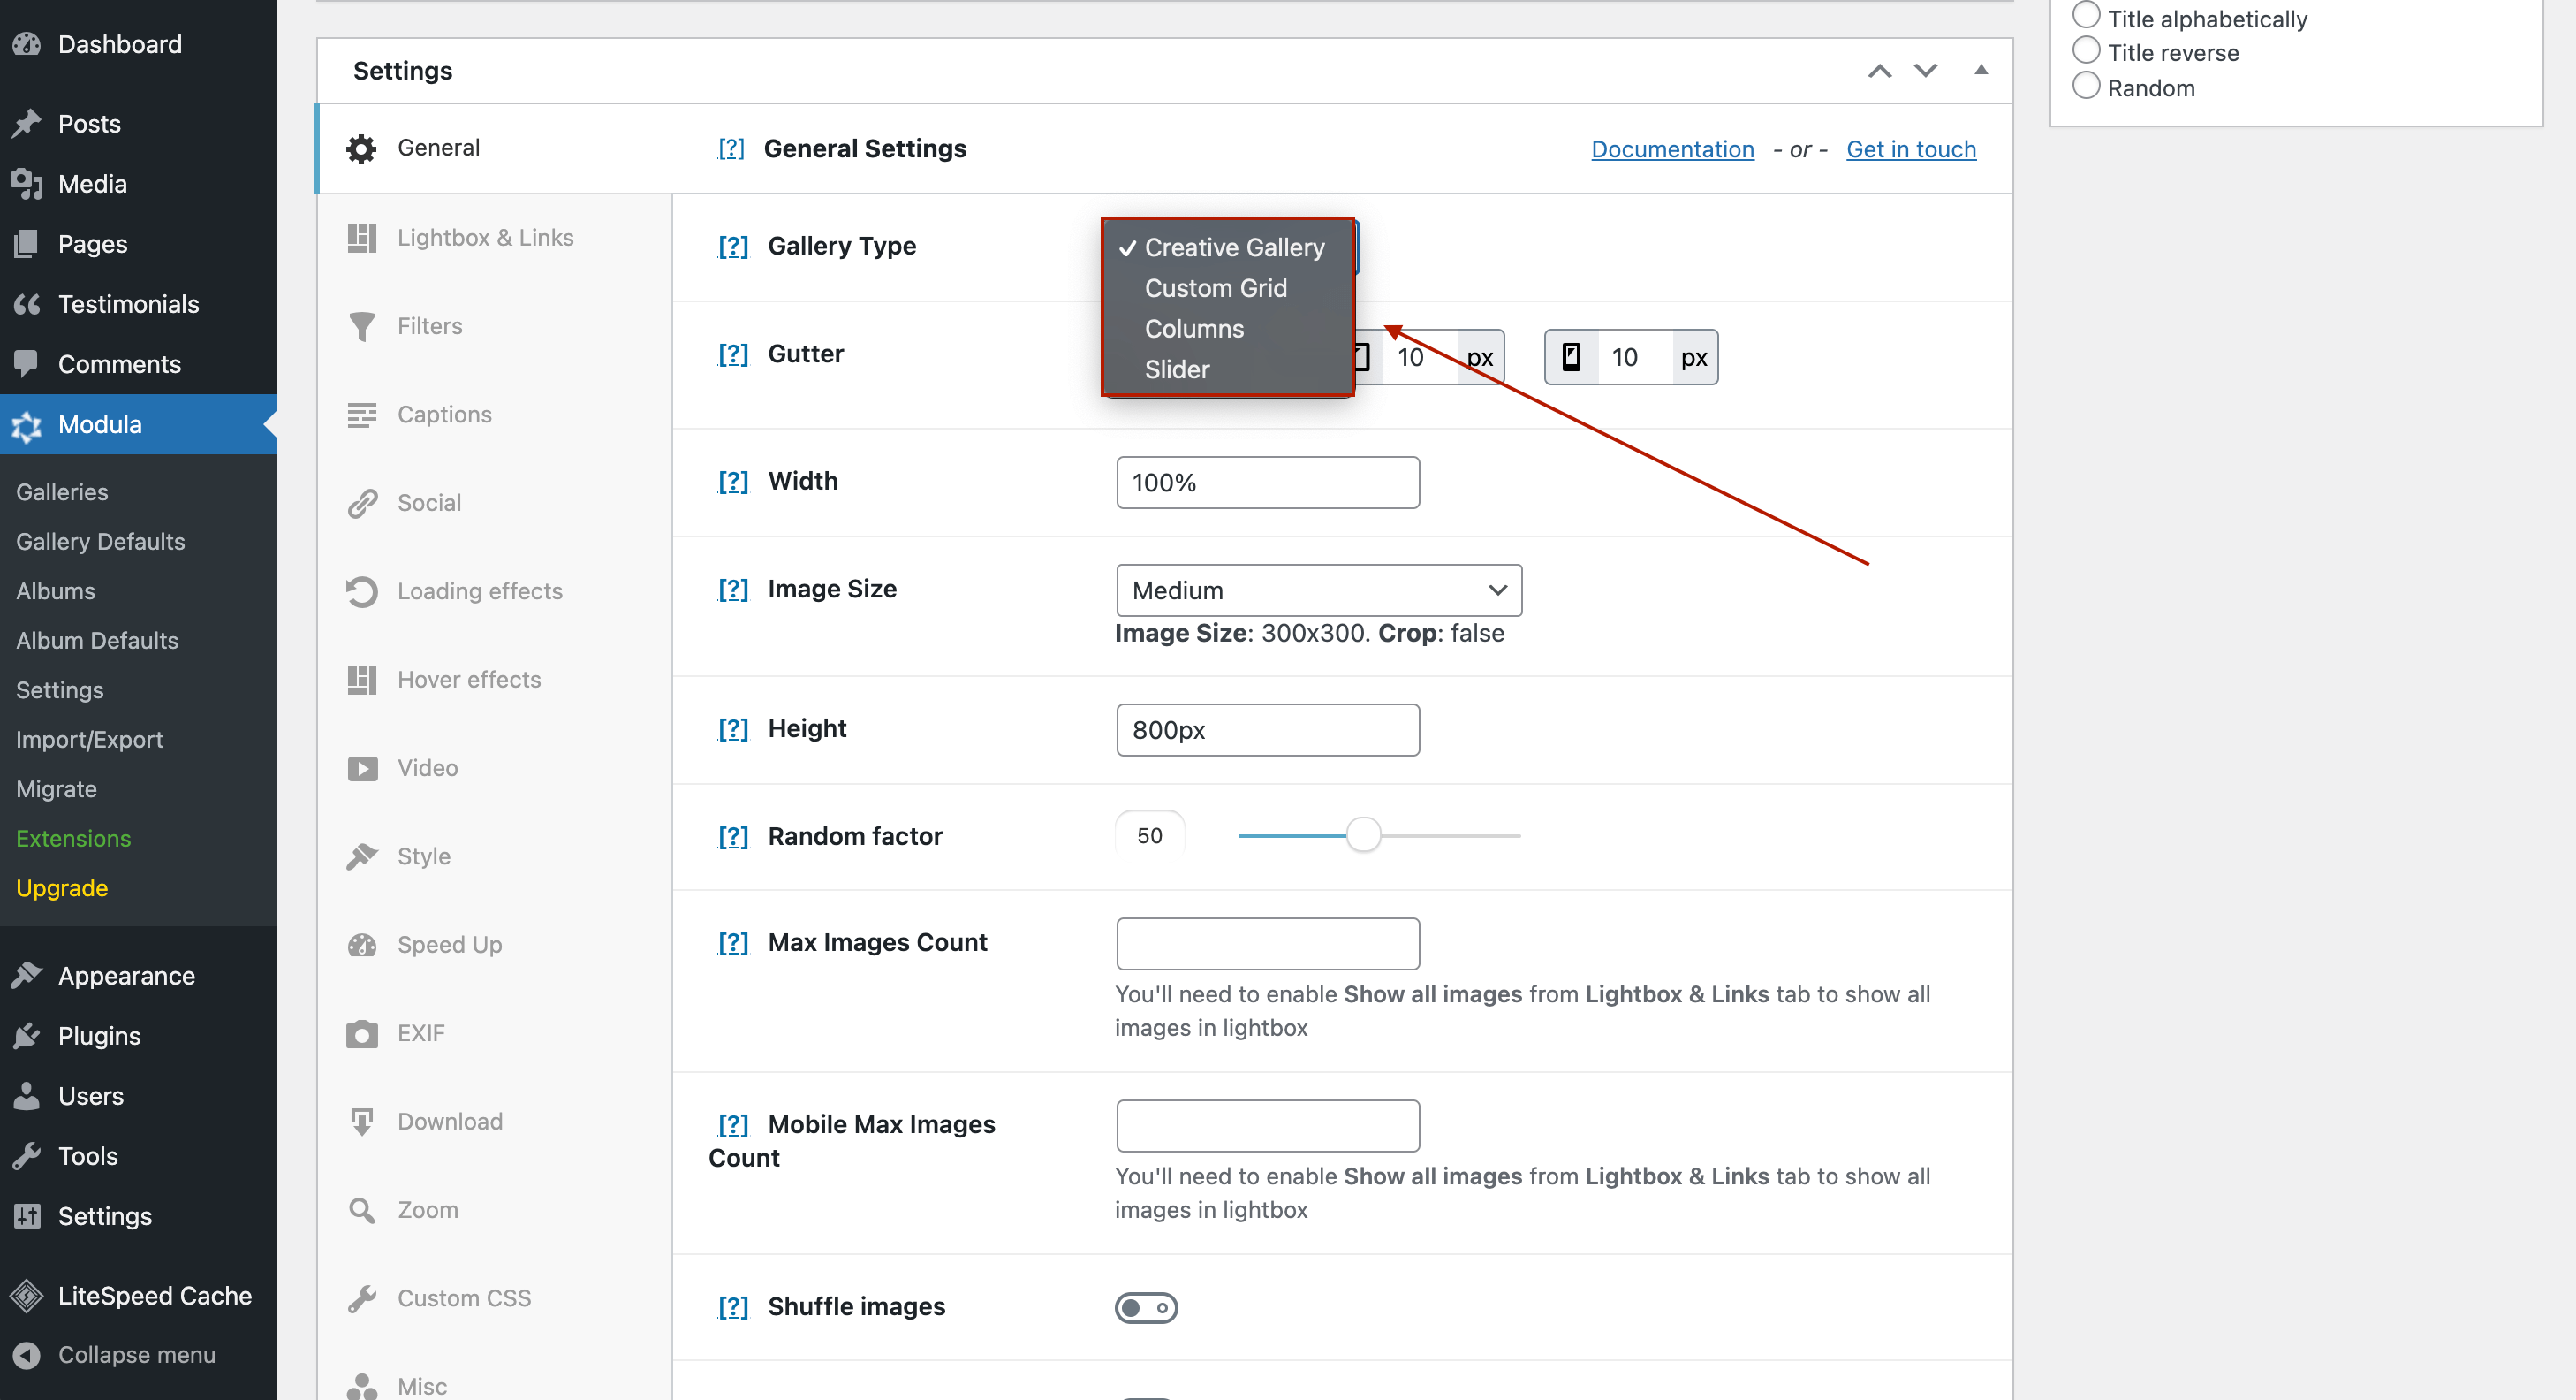Screen dimensions: 2576x1400
Task: Click the Height input field
Action: [x=1267, y=729]
